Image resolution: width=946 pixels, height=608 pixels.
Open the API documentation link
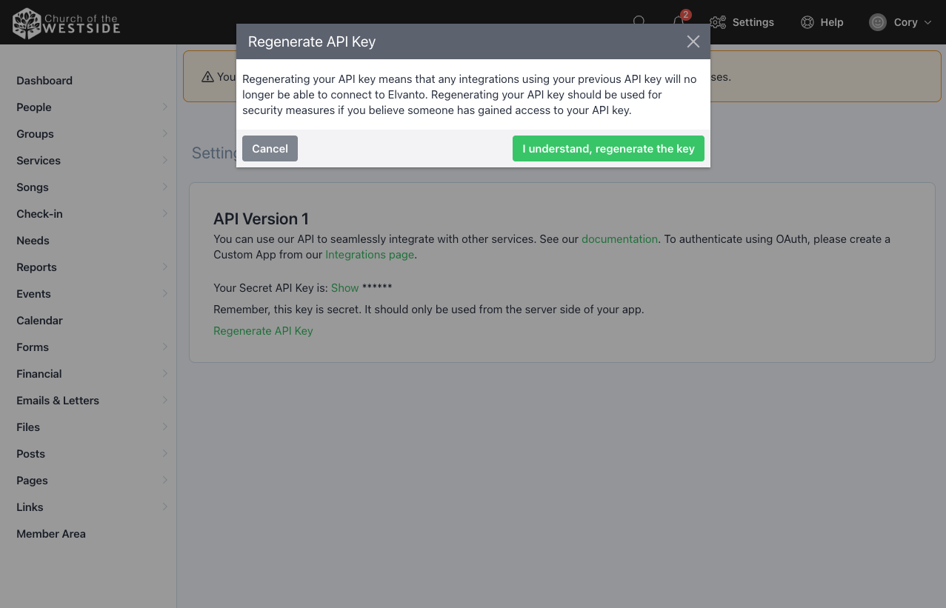tap(619, 239)
